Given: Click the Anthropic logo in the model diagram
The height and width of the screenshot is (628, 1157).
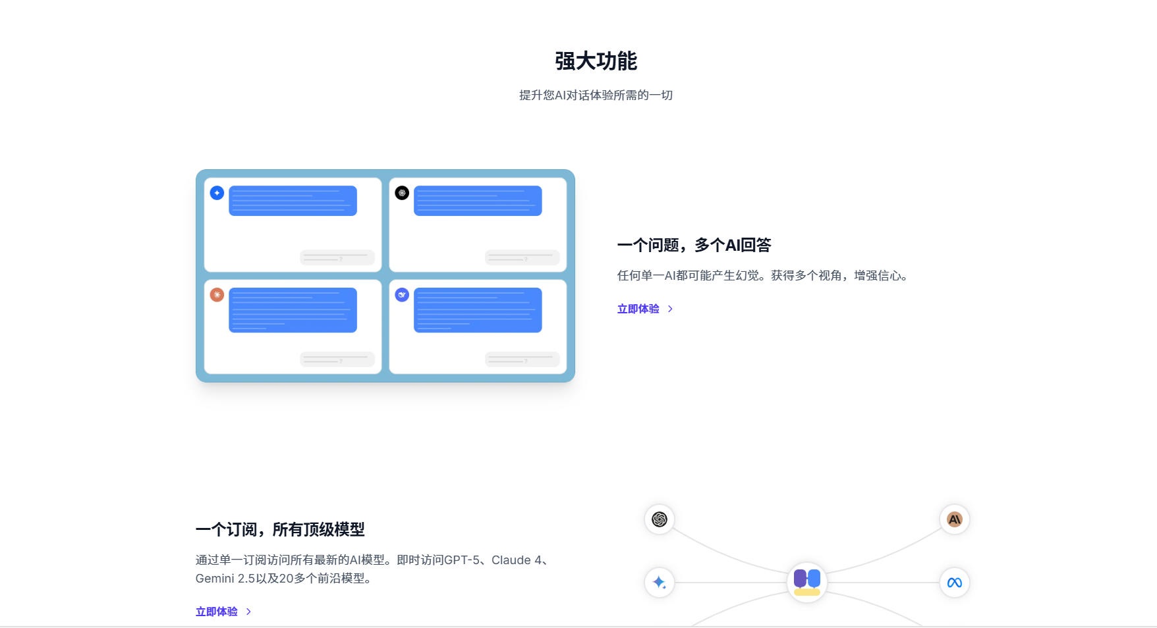Looking at the screenshot, I should pos(954,519).
